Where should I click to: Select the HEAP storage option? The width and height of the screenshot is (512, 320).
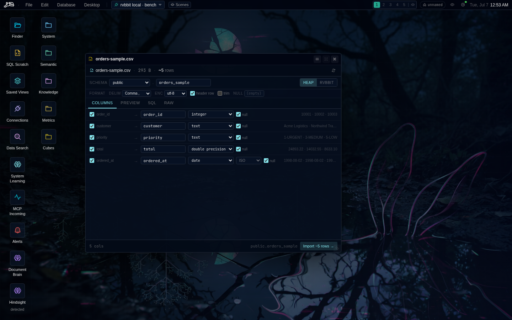(308, 82)
